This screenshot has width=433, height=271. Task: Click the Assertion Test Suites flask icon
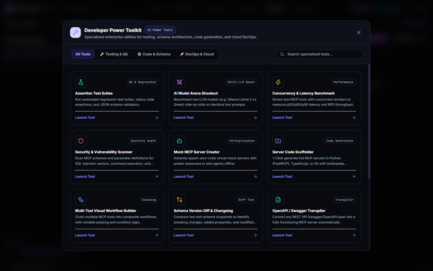(x=81, y=82)
